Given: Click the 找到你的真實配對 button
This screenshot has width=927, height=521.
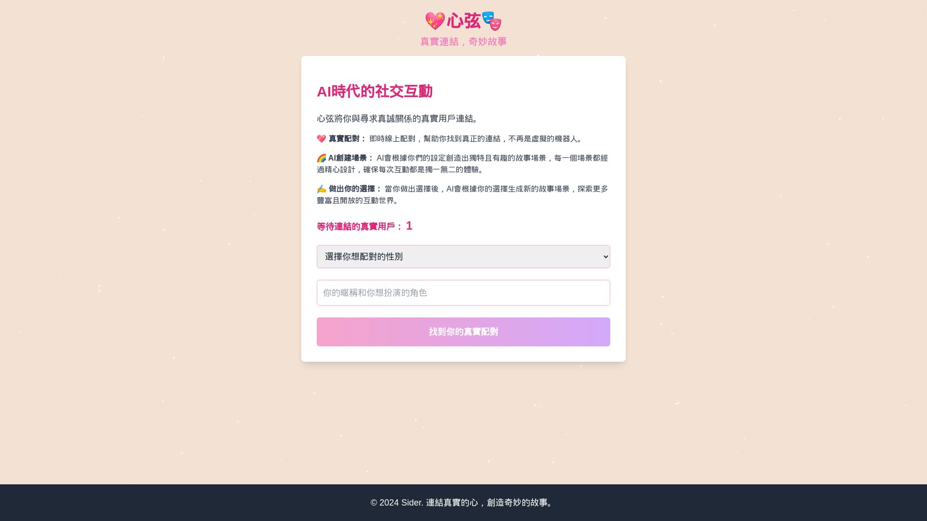Looking at the screenshot, I should pos(463,332).
